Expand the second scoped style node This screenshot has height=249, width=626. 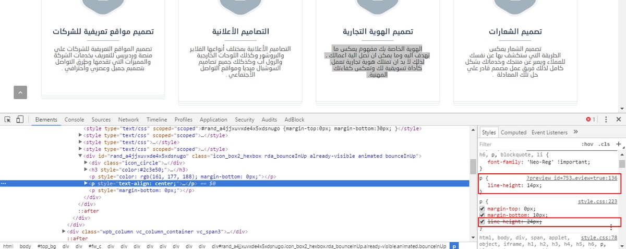point(80,135)
